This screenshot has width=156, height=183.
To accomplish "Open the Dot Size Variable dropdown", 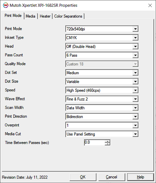I will coord(102,81).
